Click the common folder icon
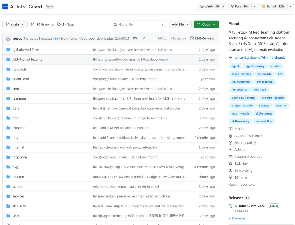This screenshot has height=225, width=295. pos(8,98)
